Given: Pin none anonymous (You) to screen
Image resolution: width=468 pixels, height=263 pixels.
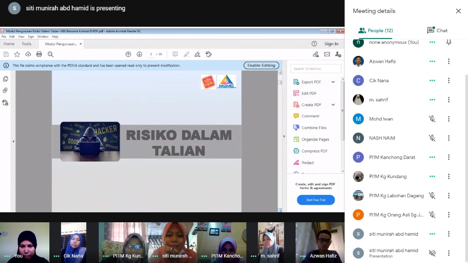Looking at the screenshot, I should coord(448,42).
